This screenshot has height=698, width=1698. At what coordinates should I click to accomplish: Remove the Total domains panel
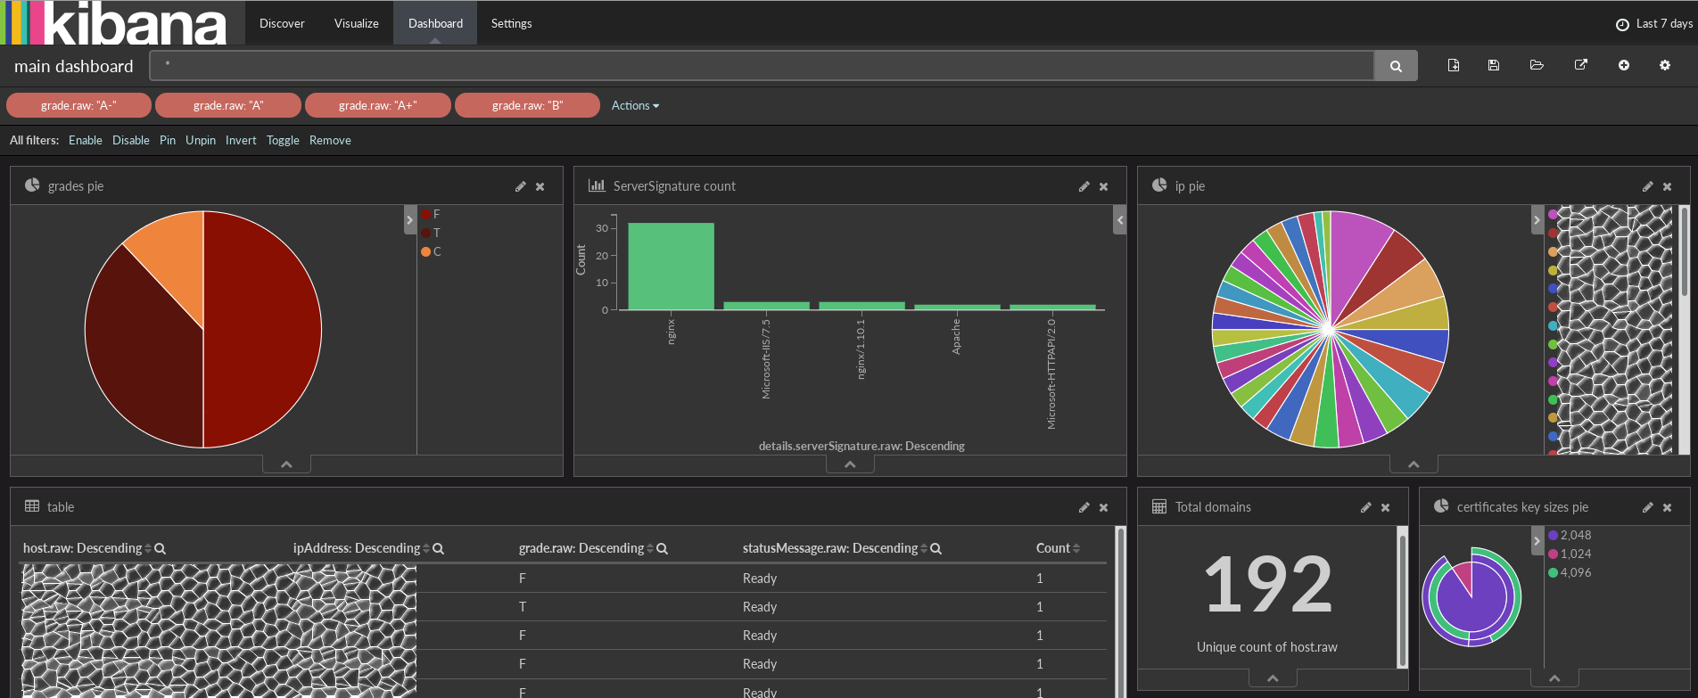click(x=1385, y=507)
